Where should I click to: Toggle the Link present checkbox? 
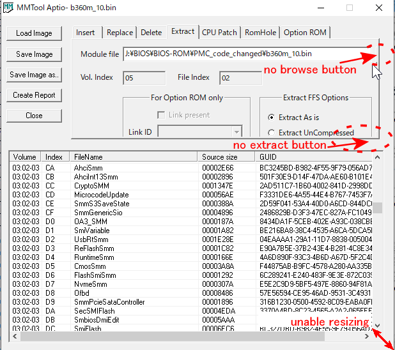coord(161,115)
